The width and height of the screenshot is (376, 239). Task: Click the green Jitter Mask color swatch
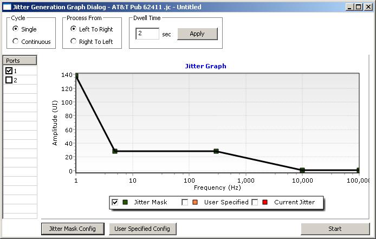[125, 202]
